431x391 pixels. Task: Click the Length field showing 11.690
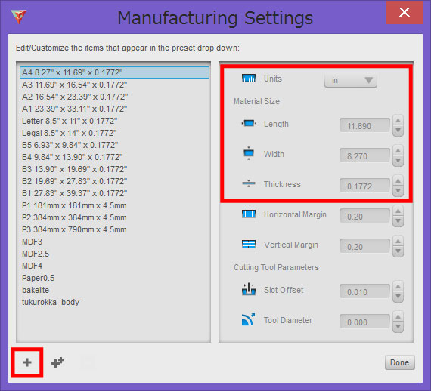(x=364, y=125)
